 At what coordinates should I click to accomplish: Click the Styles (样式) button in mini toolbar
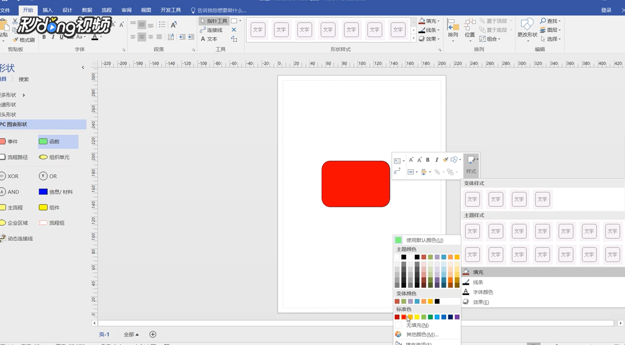pyautogui.click(x=471, y=165)
